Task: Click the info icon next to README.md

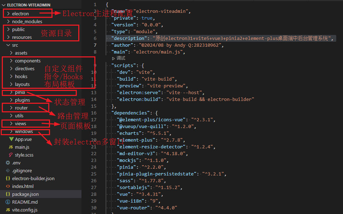Action: tap(8, 202)
